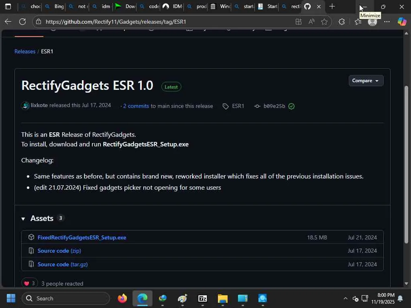Download FixedRectifyGadgetsESR_Setup.exe
411x308 pixels.
click(82, 237)
